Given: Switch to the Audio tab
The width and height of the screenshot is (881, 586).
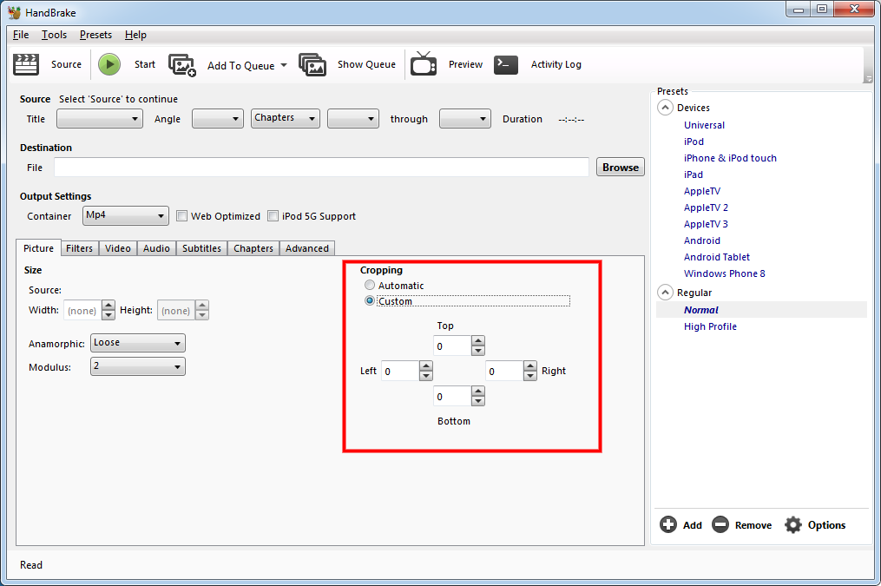Looking at the screenshot, I should [156, 248].
